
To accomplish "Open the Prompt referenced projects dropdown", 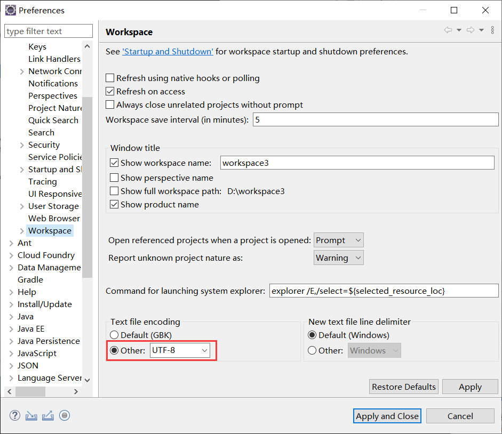I will tap(338, 240).
